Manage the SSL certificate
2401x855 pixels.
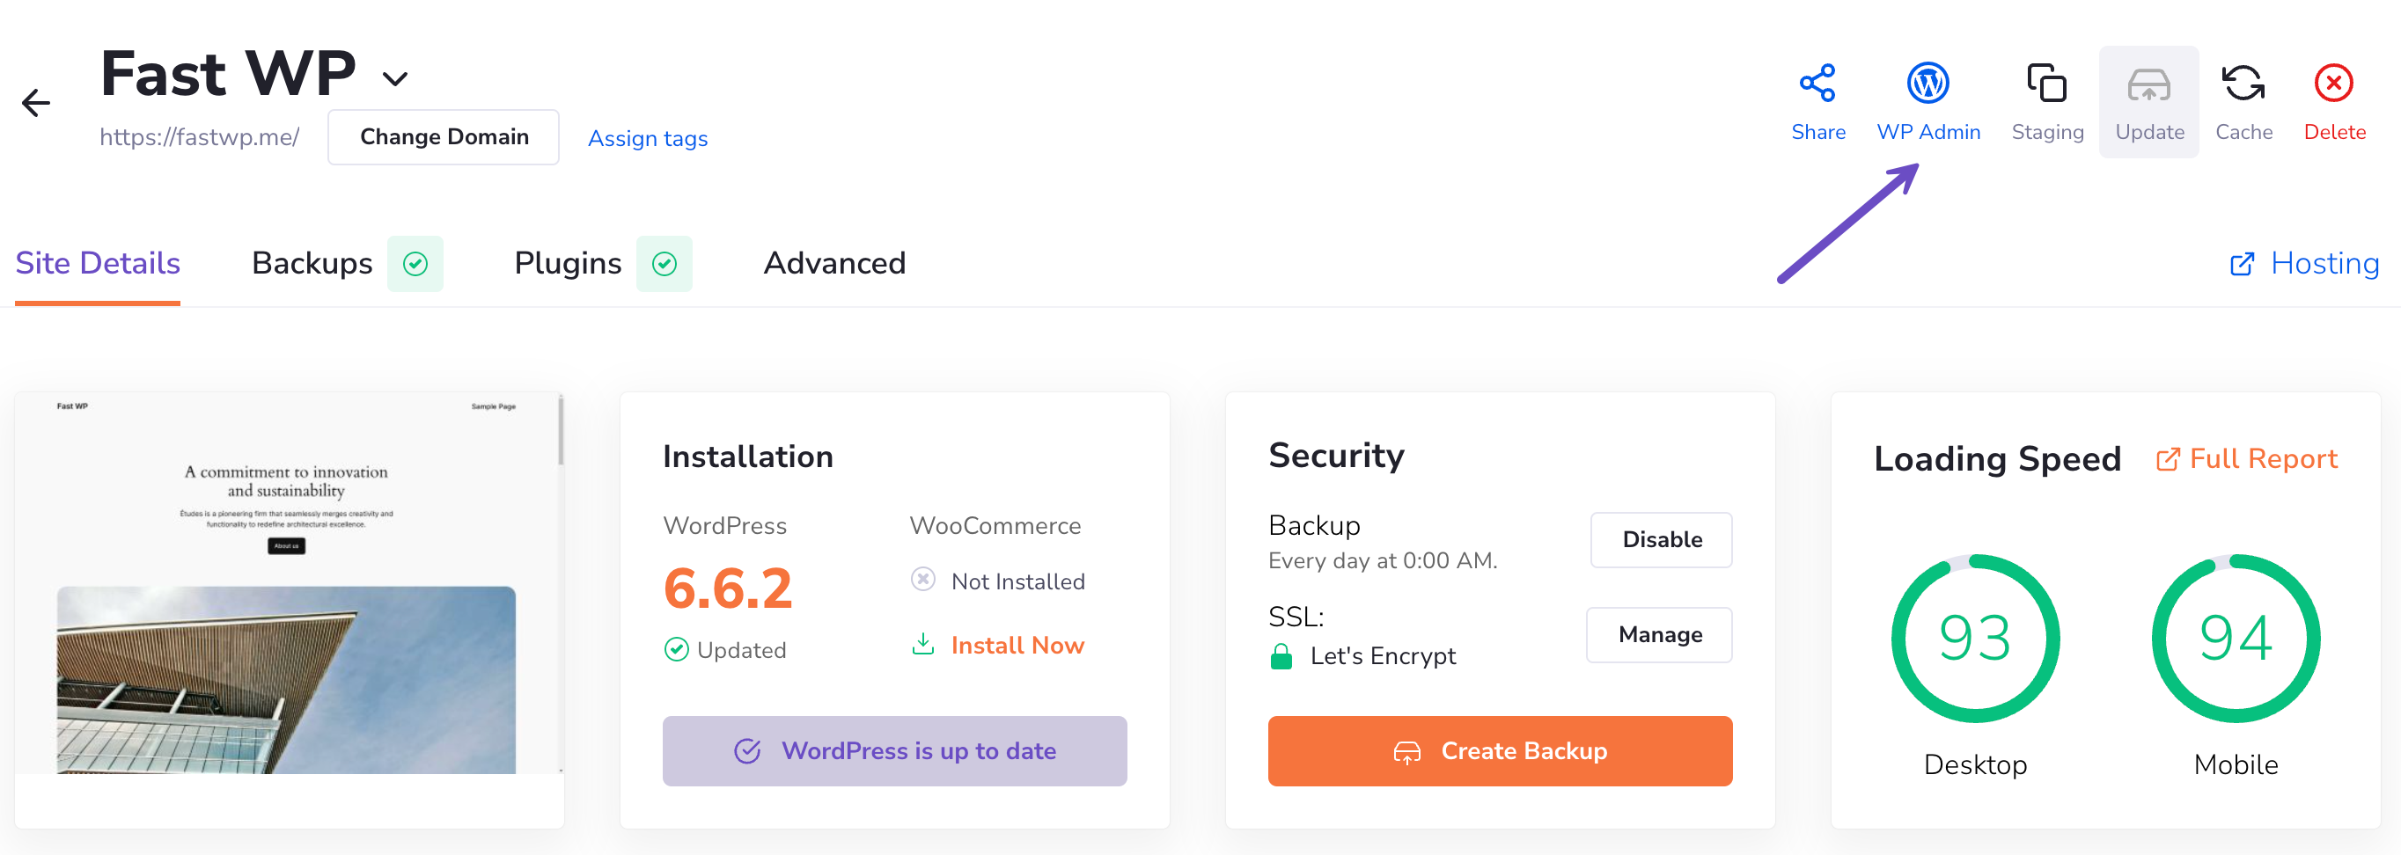click(1658, 634)
